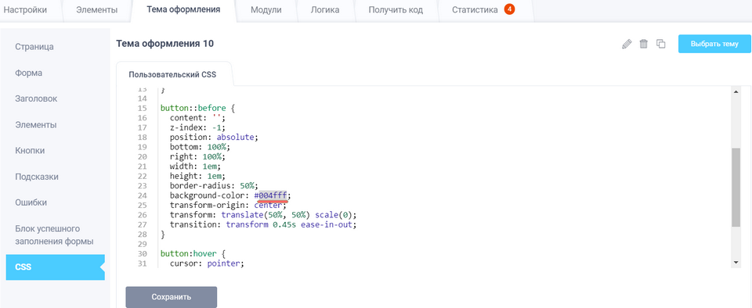Click the Тема оформления 10 heading
The width and height of the screenshot is (752, 308).
(165, 44)
